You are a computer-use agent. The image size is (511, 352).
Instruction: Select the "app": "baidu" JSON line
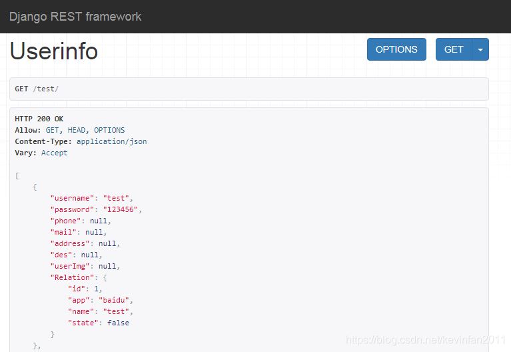[101, 300]
